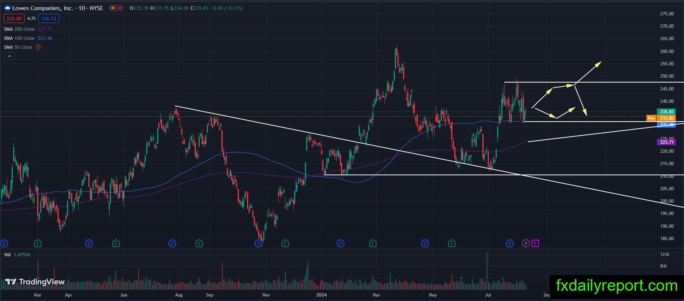This screenshot has width=684, height=301.
Task: Click the green earnings marker beside the first Sep label
Action: [199, 244]
